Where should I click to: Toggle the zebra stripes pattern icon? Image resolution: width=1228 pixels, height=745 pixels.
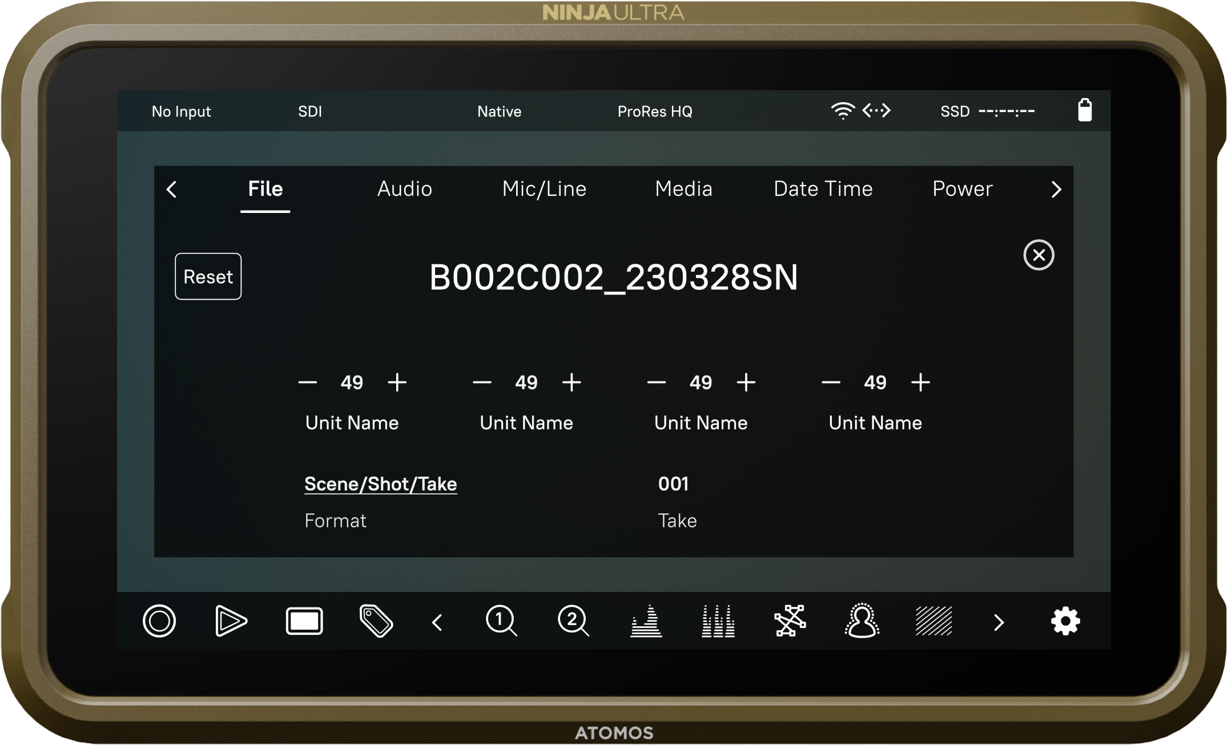click(x=933, y=621)
